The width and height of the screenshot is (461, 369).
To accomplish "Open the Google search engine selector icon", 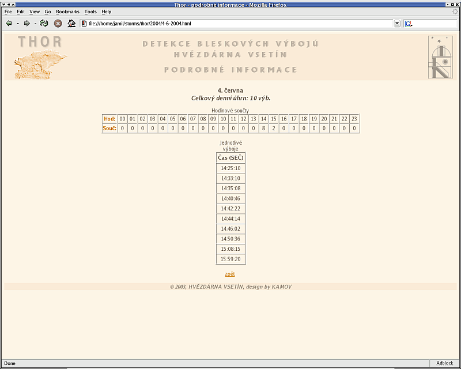I will pos(409,24).
